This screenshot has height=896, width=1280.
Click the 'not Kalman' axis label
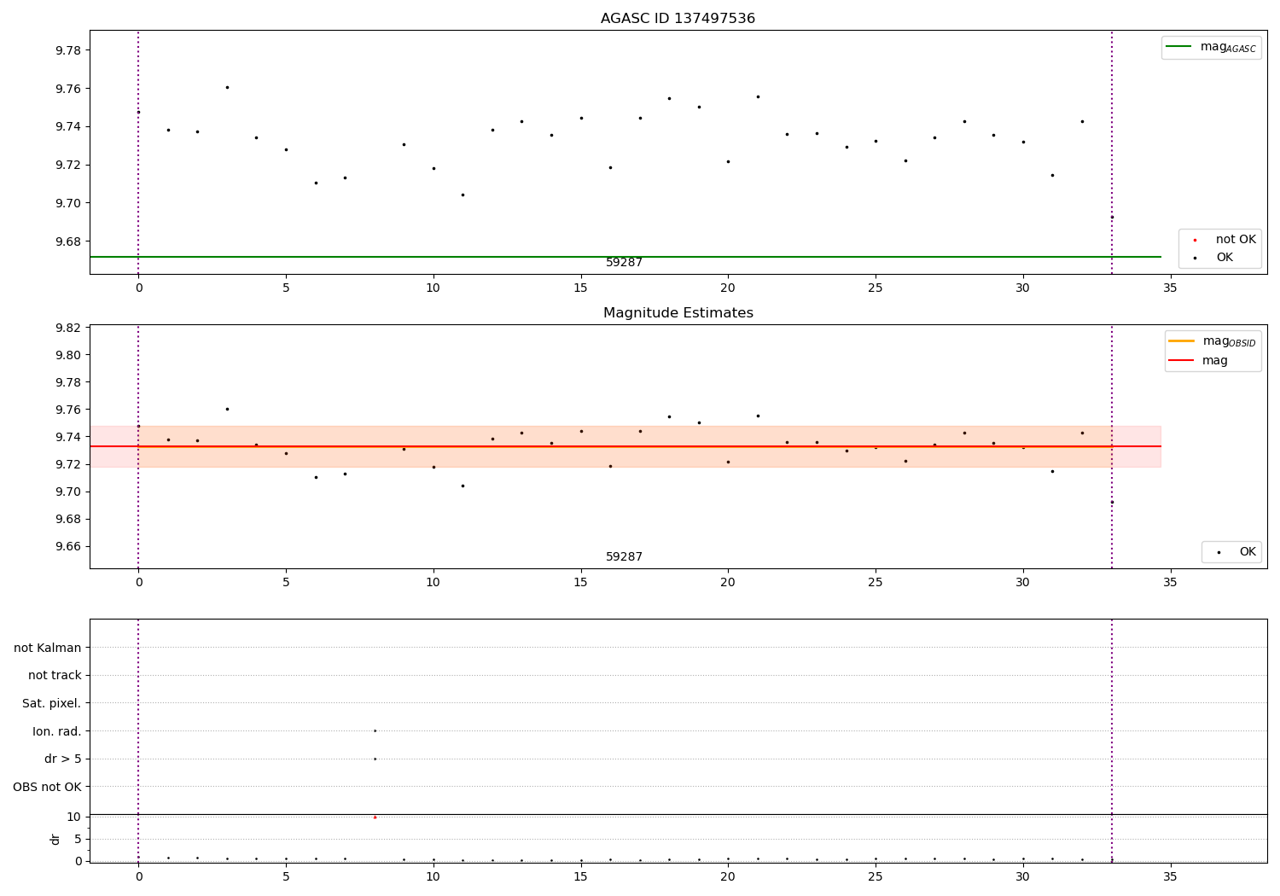coord(48,648)
